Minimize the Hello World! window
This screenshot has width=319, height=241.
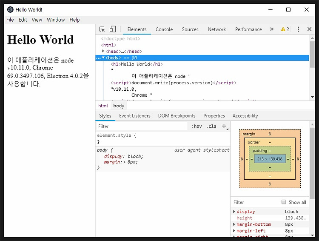(x=270, y=9)
